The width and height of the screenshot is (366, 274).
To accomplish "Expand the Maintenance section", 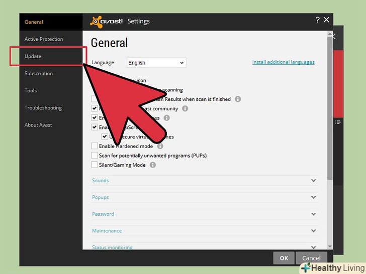I will [x=205, y=231].
